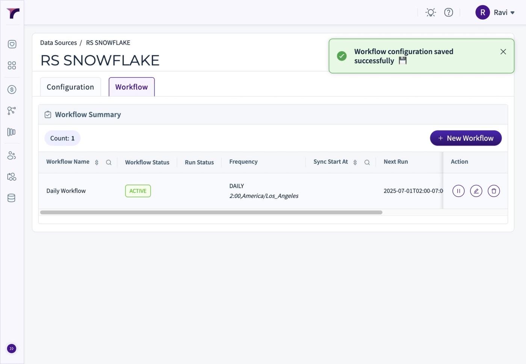Edit the Daily Workflow
Image resolution: width=526 pixels, height=364 pixels.
click(476, 191)
